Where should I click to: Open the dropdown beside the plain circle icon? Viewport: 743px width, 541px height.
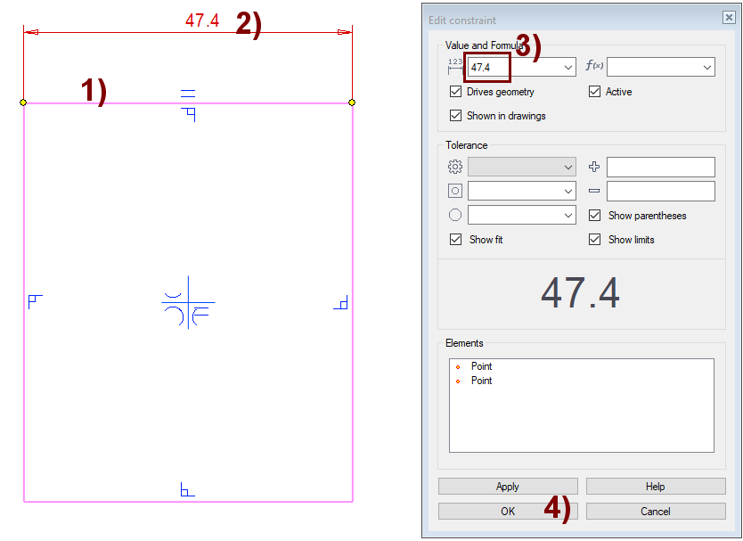[x=568, y=215]
